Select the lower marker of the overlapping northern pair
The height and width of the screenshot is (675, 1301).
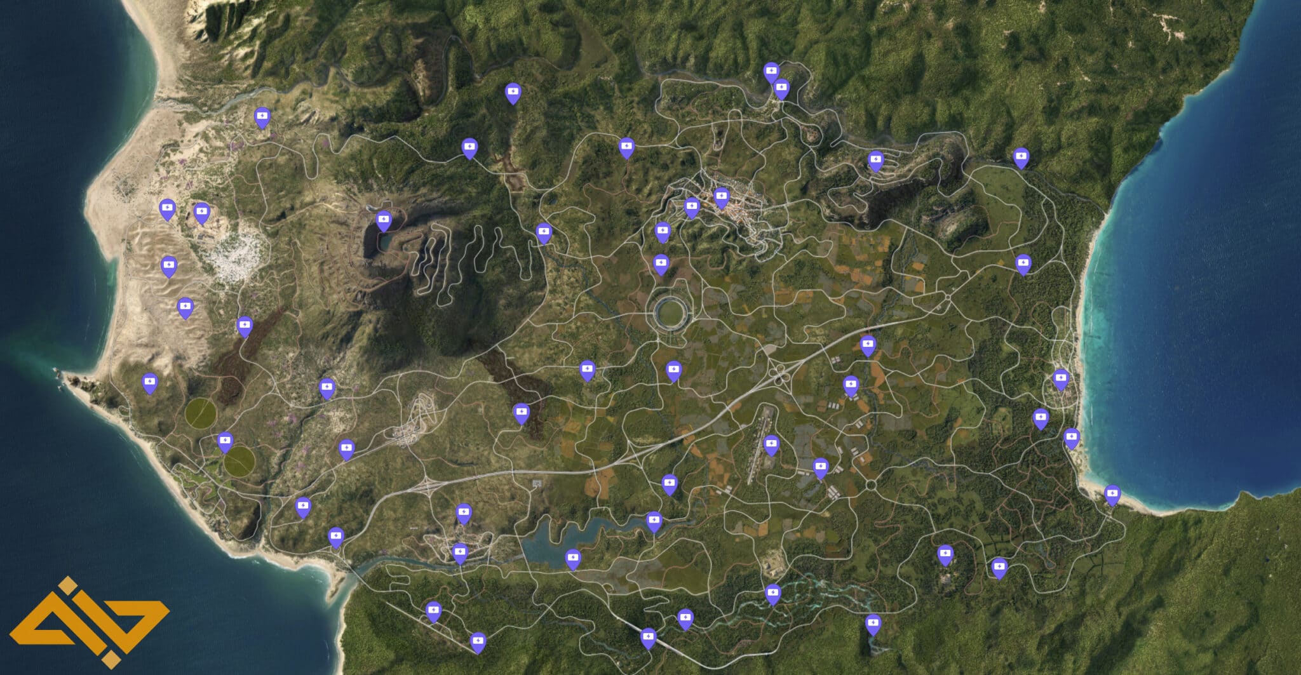tap(781, 89)
